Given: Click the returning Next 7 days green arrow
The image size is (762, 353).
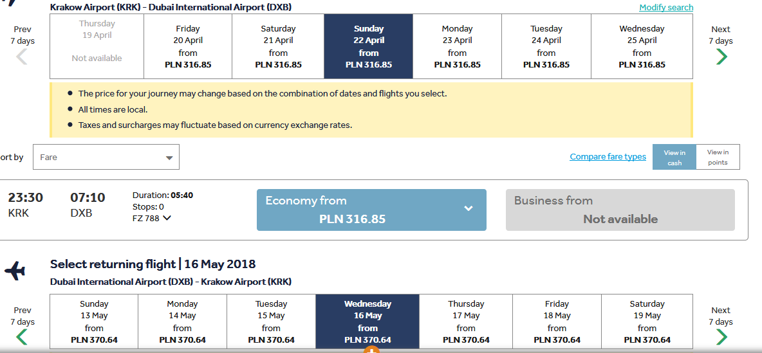Looking at the screenshot, I should click(721, 336).
